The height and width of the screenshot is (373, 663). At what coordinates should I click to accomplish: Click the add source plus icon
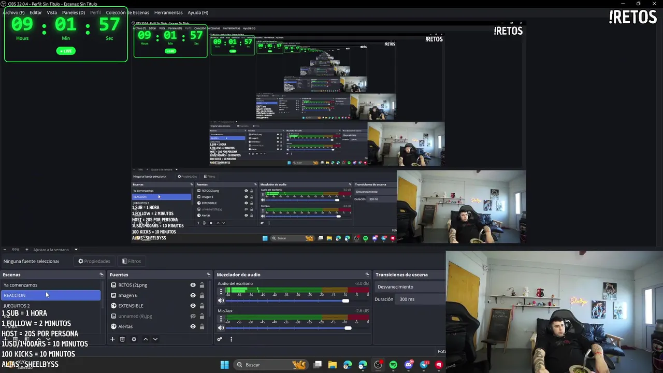(112, 339)
